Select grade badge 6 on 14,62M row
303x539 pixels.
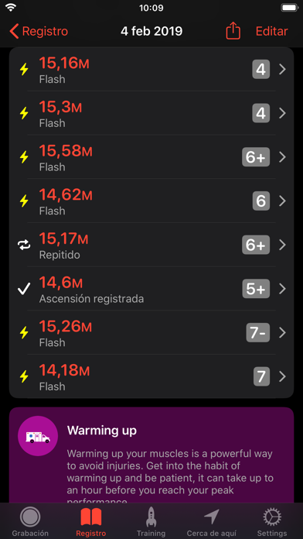pyautogui.click(x=261, y=201)
